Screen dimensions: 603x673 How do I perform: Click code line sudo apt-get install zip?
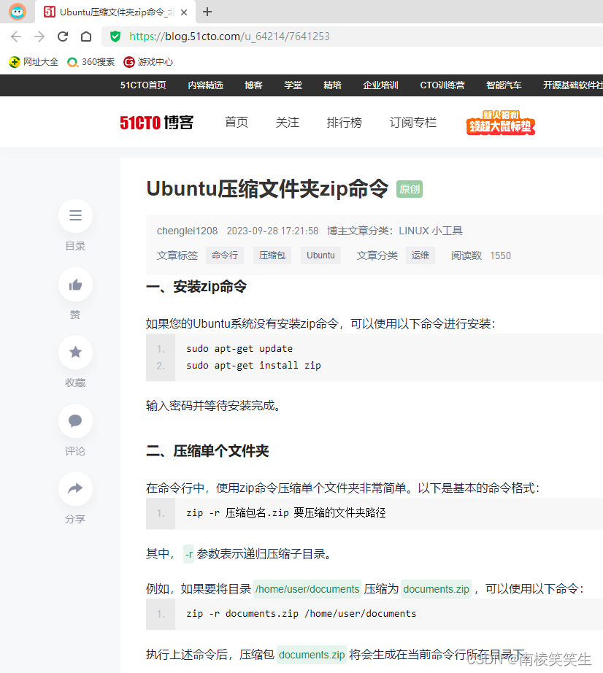tap(253, 365)
